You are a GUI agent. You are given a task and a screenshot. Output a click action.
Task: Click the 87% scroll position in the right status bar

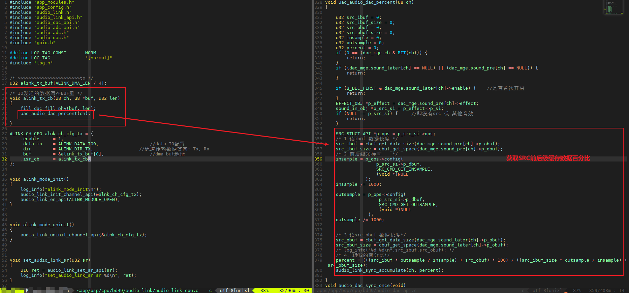pos(577,290)
